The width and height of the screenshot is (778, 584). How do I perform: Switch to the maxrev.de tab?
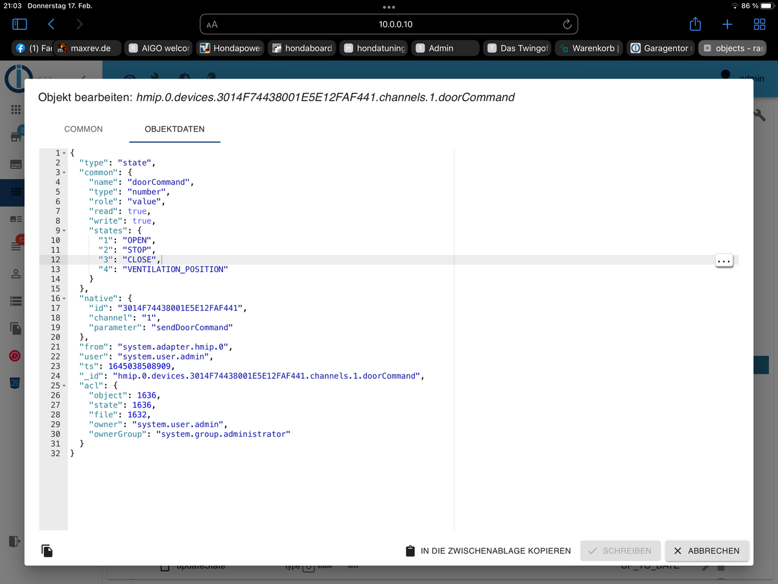(86, 48)
